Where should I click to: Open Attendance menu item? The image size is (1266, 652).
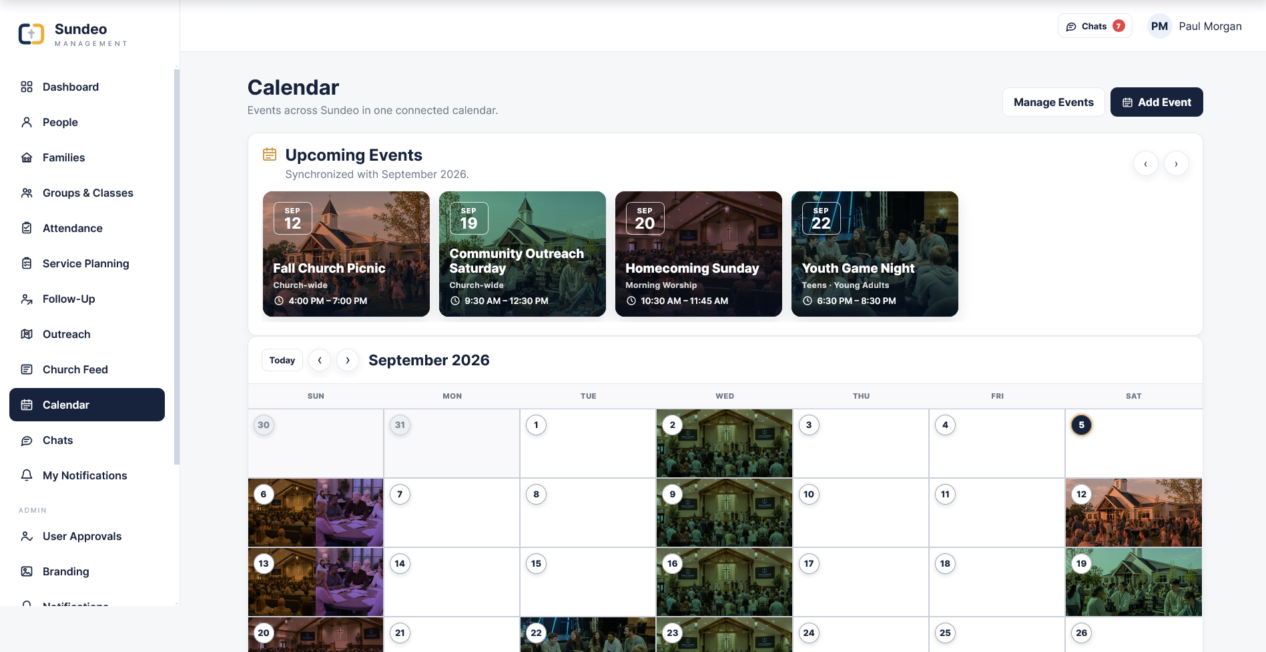(87, 228)
